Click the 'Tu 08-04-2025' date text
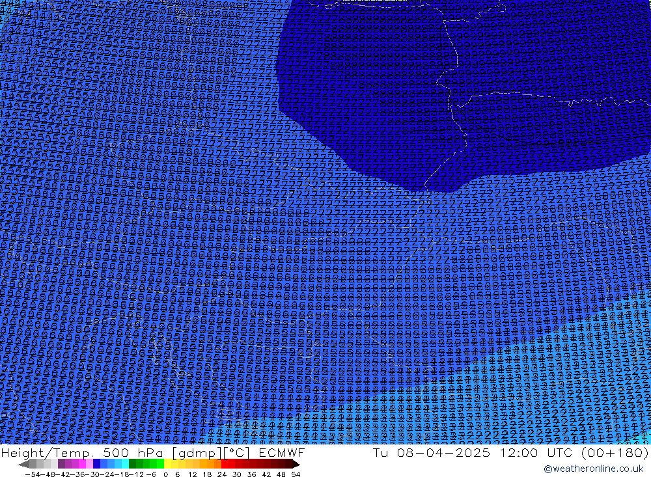 pyautogui.click(x=432, y=453)
